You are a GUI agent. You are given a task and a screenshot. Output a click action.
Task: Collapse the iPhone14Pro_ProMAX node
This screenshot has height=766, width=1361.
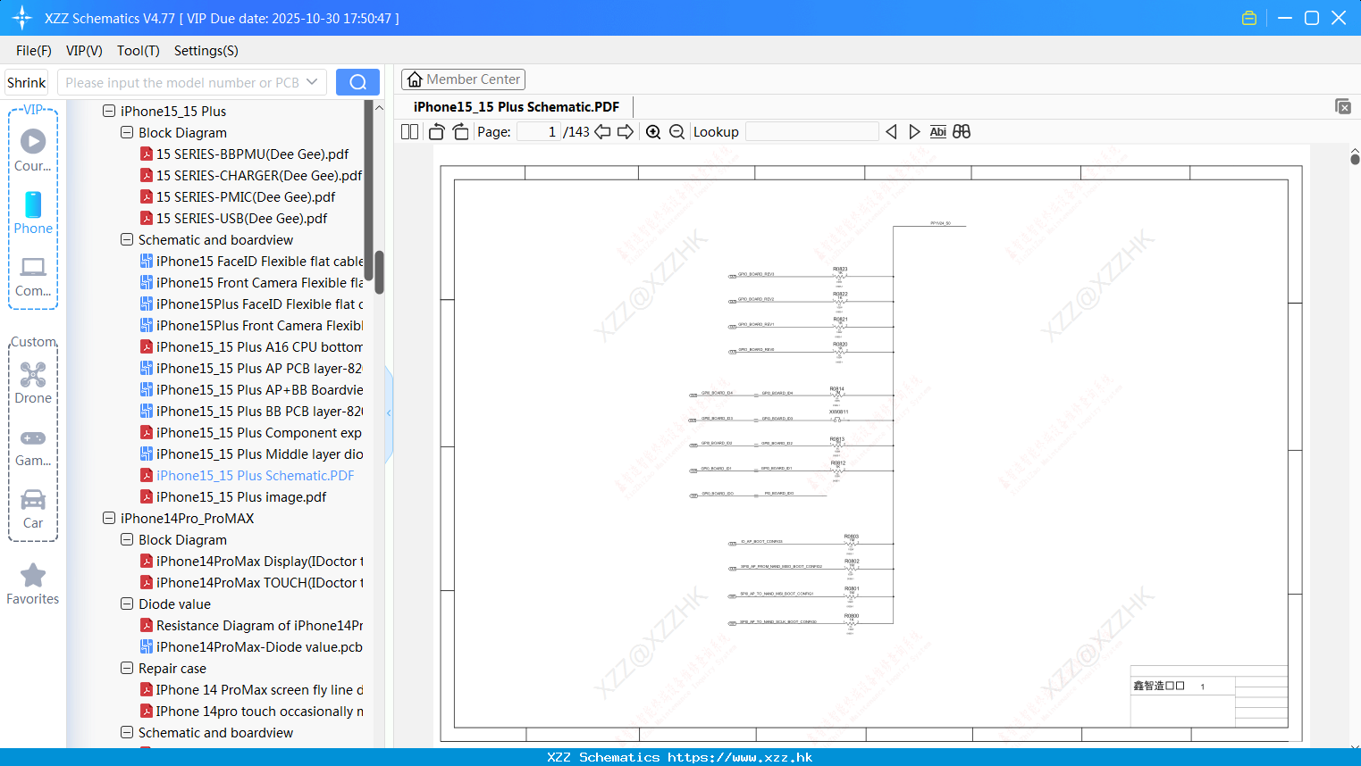coord(109,518)
